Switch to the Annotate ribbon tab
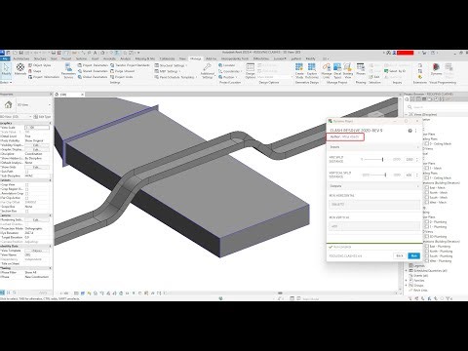Image resolution: width=468 pixels, height=351 pixels. pyautogui.click(x=109, y=58)
